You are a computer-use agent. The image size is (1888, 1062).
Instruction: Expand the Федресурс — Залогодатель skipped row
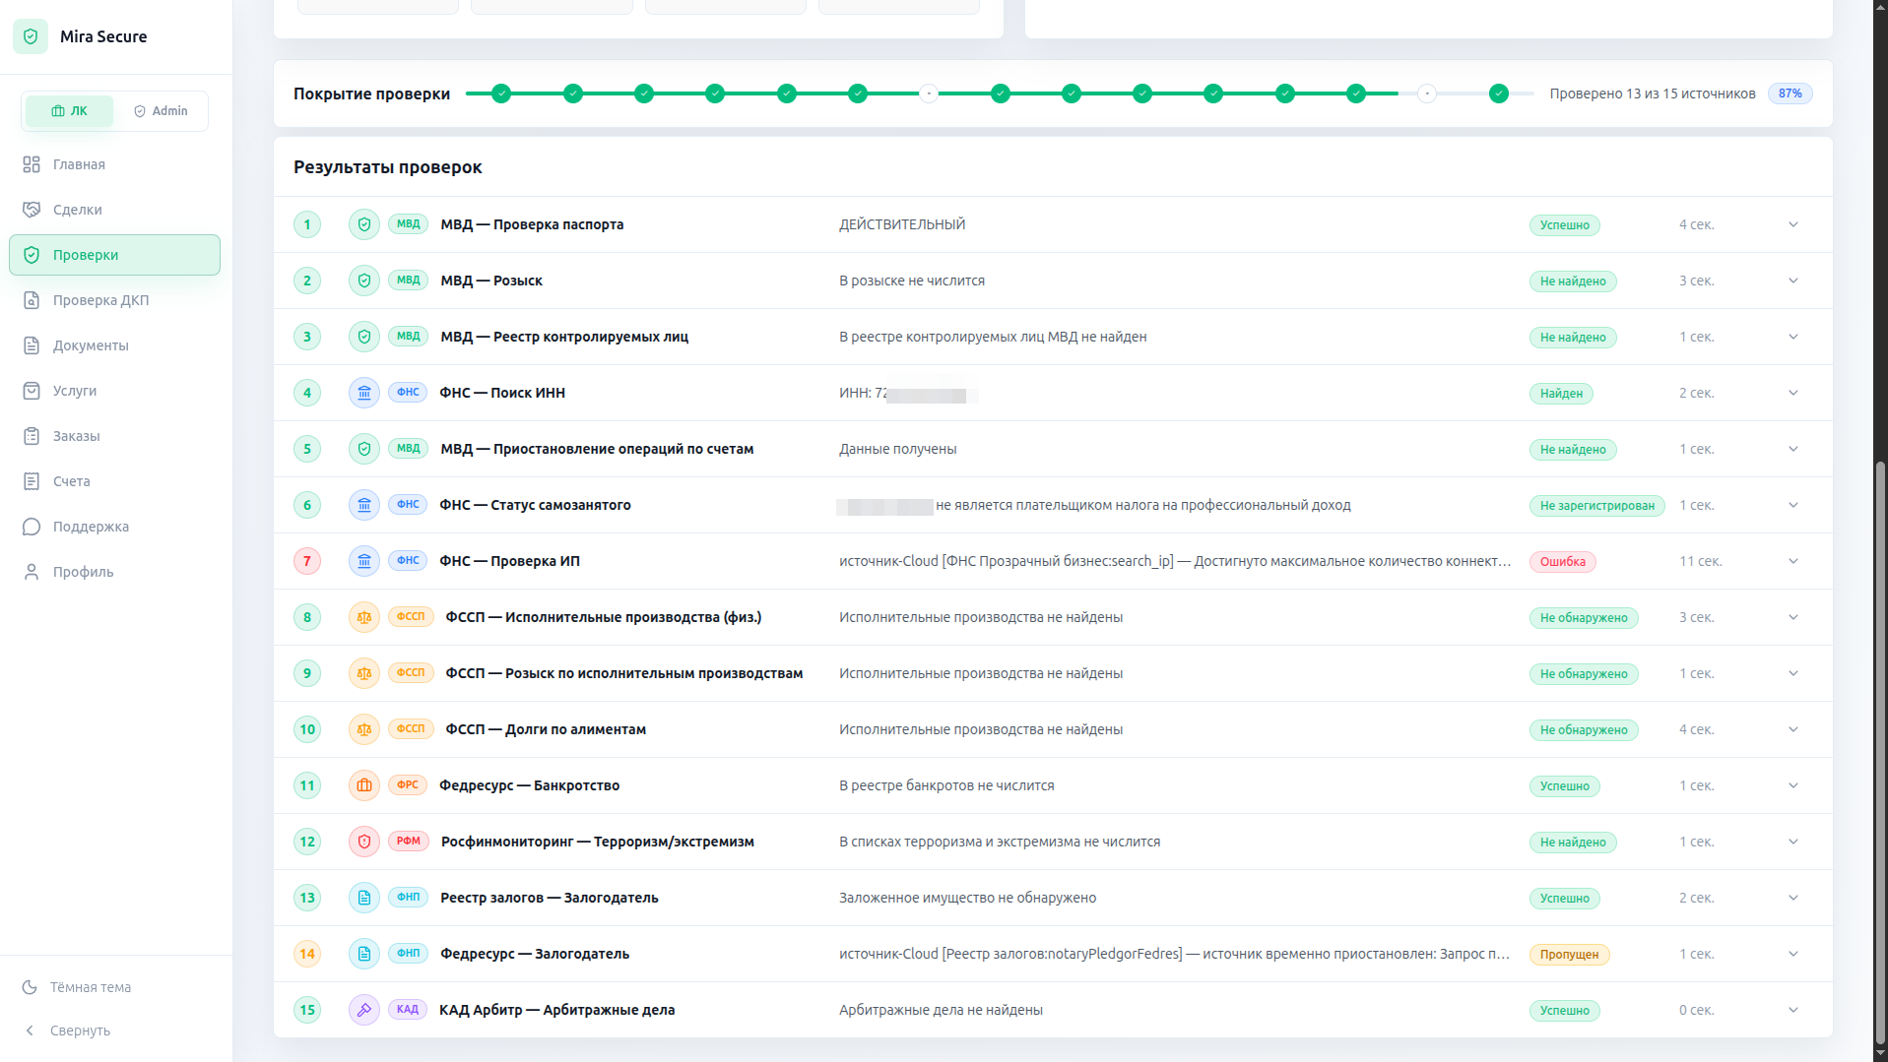(1793, 954)
